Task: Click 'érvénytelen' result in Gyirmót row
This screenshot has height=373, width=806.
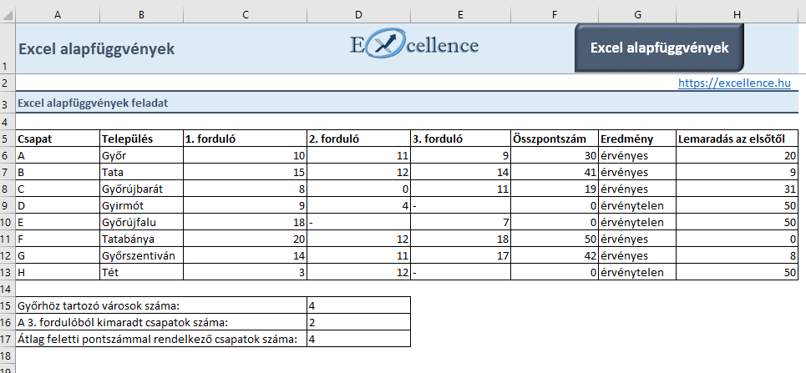Action: (x=637, y=205)
